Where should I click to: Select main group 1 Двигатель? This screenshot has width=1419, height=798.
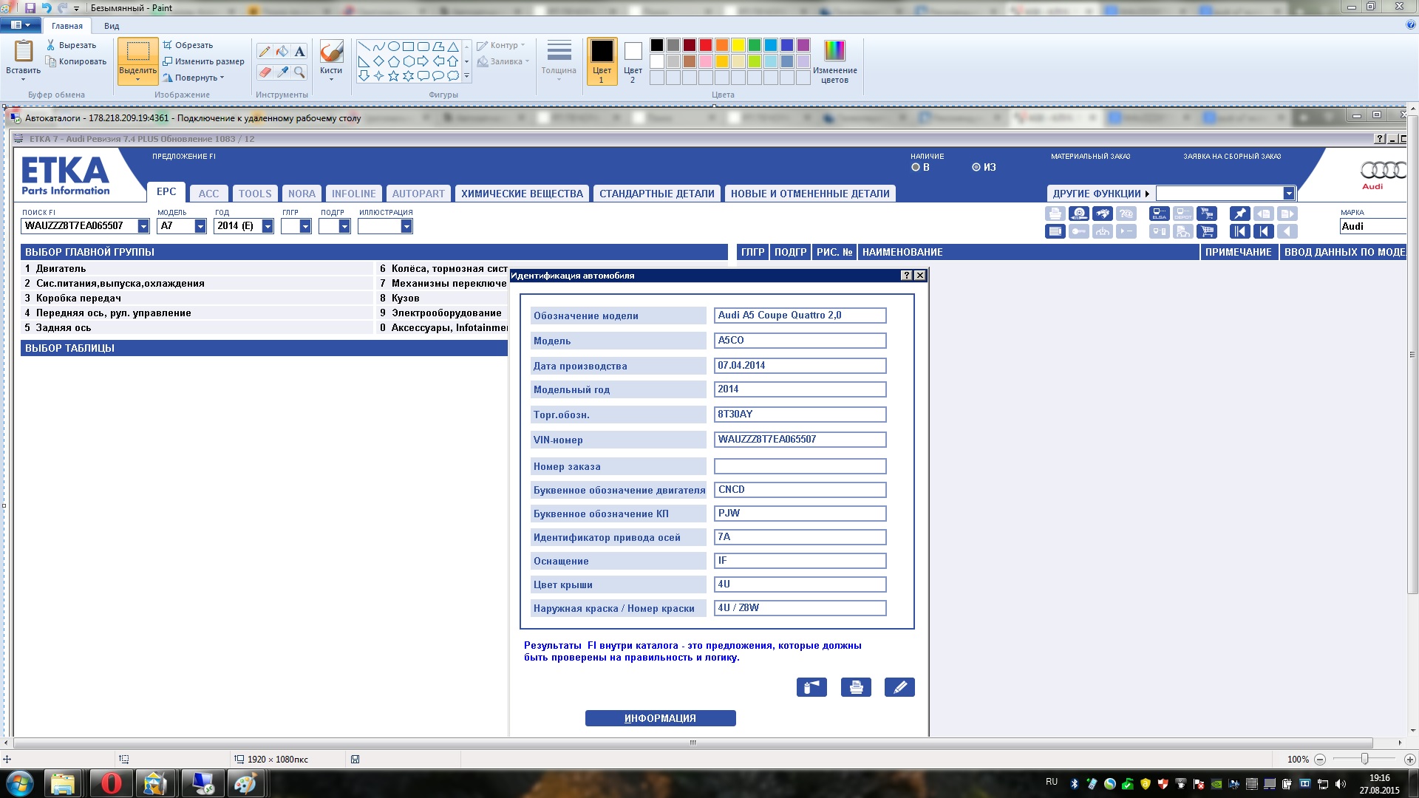pos(61,269)
